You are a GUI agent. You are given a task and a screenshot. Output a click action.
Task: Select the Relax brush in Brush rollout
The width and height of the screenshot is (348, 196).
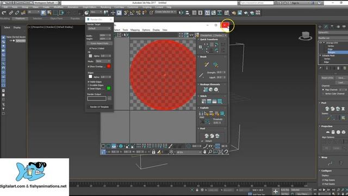pos(215,64)
